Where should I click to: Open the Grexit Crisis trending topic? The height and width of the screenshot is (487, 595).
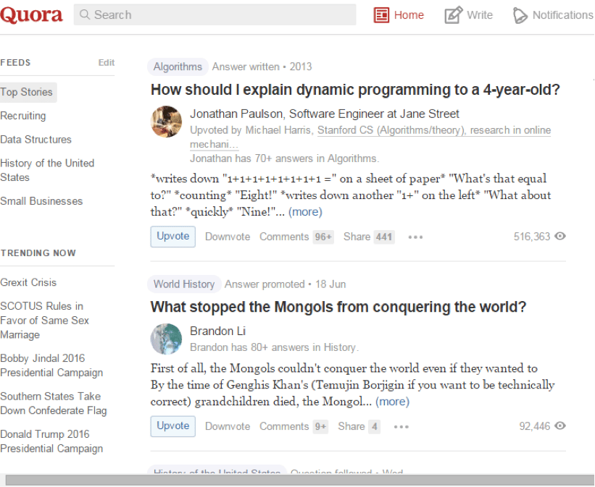coord(28,282)
